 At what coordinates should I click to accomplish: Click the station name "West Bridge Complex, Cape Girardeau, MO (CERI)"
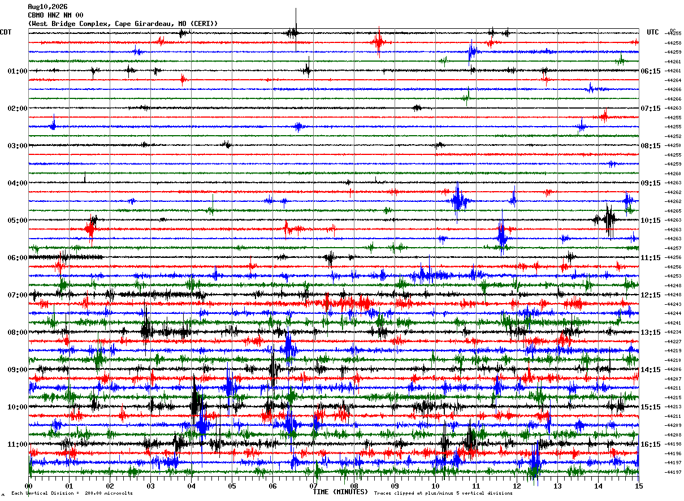click(x=123, y=24)
